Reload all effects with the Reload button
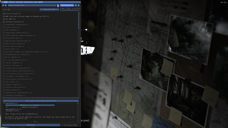 (31, 125)
